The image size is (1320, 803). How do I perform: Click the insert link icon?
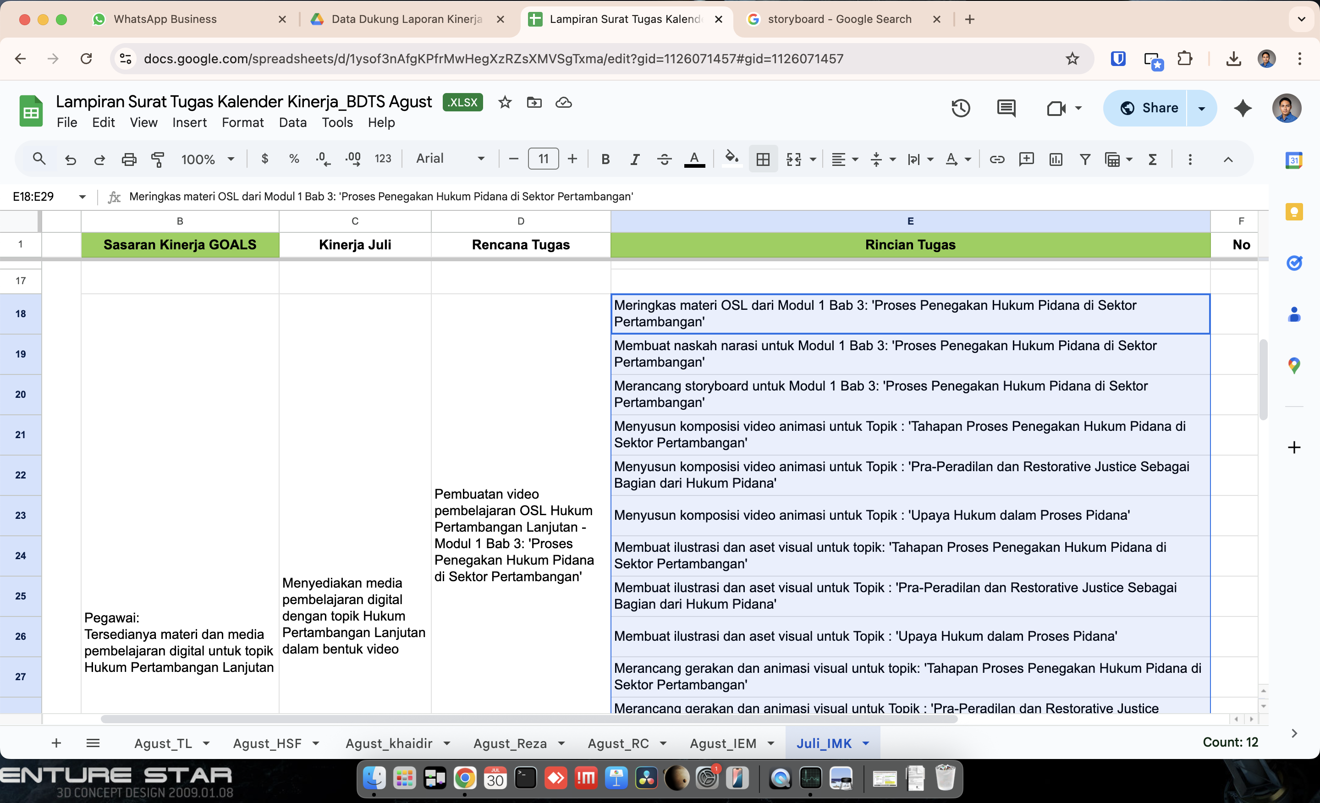[x=996, y=159]
